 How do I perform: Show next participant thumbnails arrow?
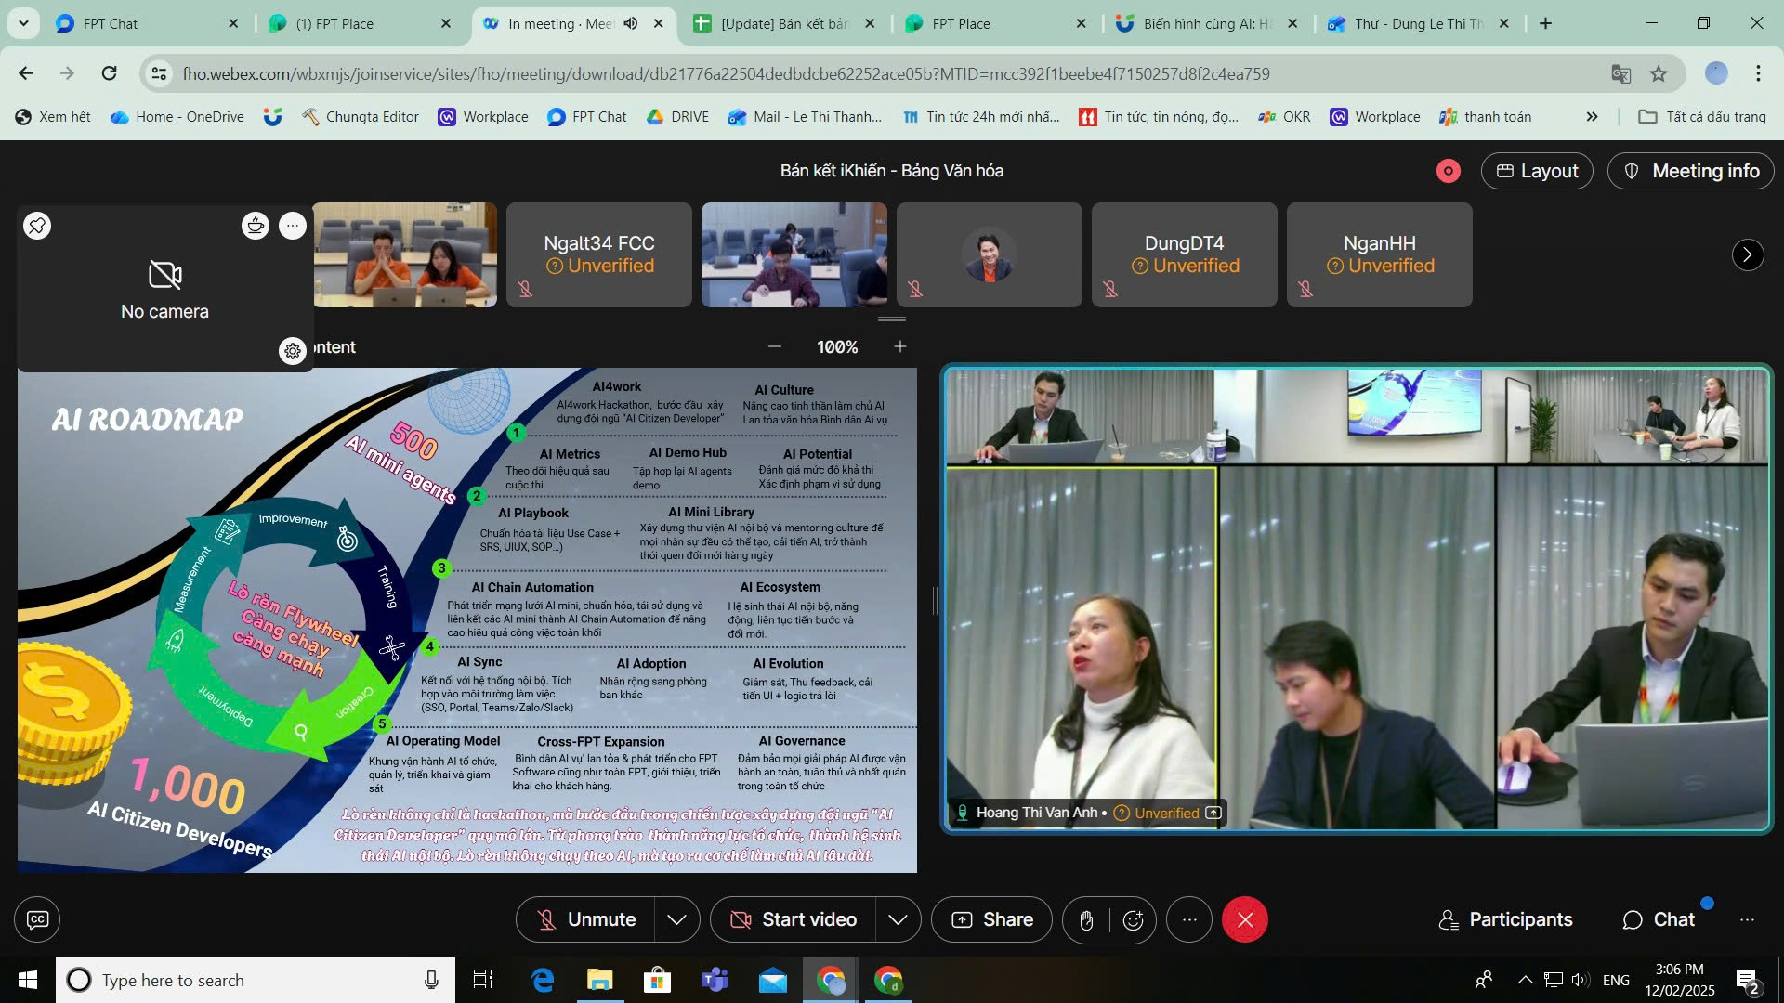[1747, 254]
